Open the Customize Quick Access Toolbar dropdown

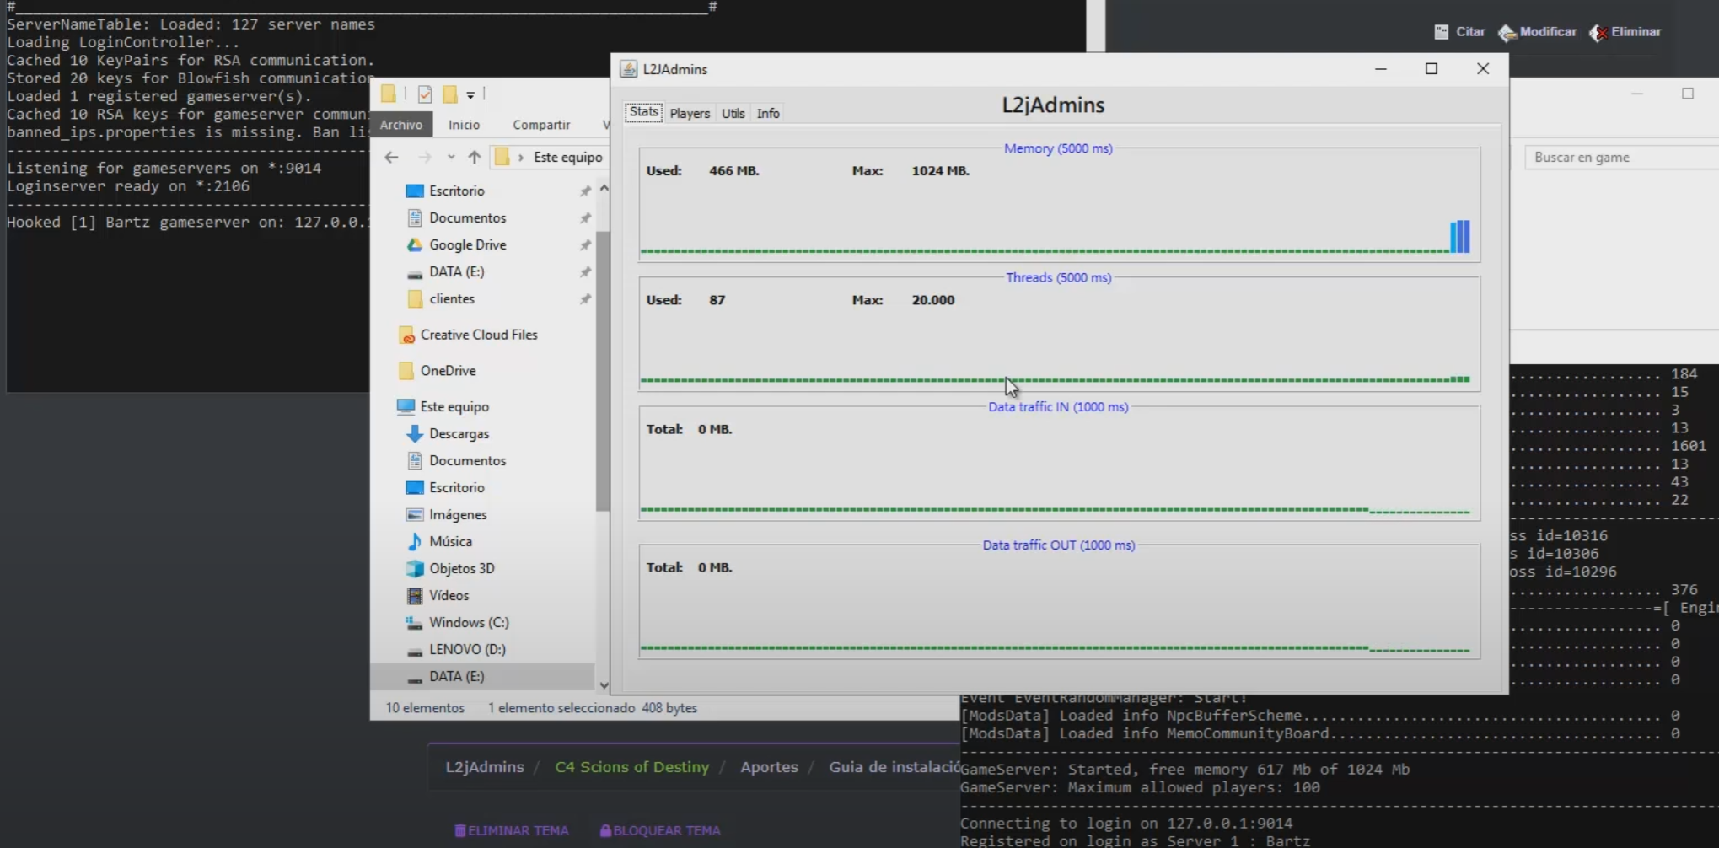[x=470, y=94]
